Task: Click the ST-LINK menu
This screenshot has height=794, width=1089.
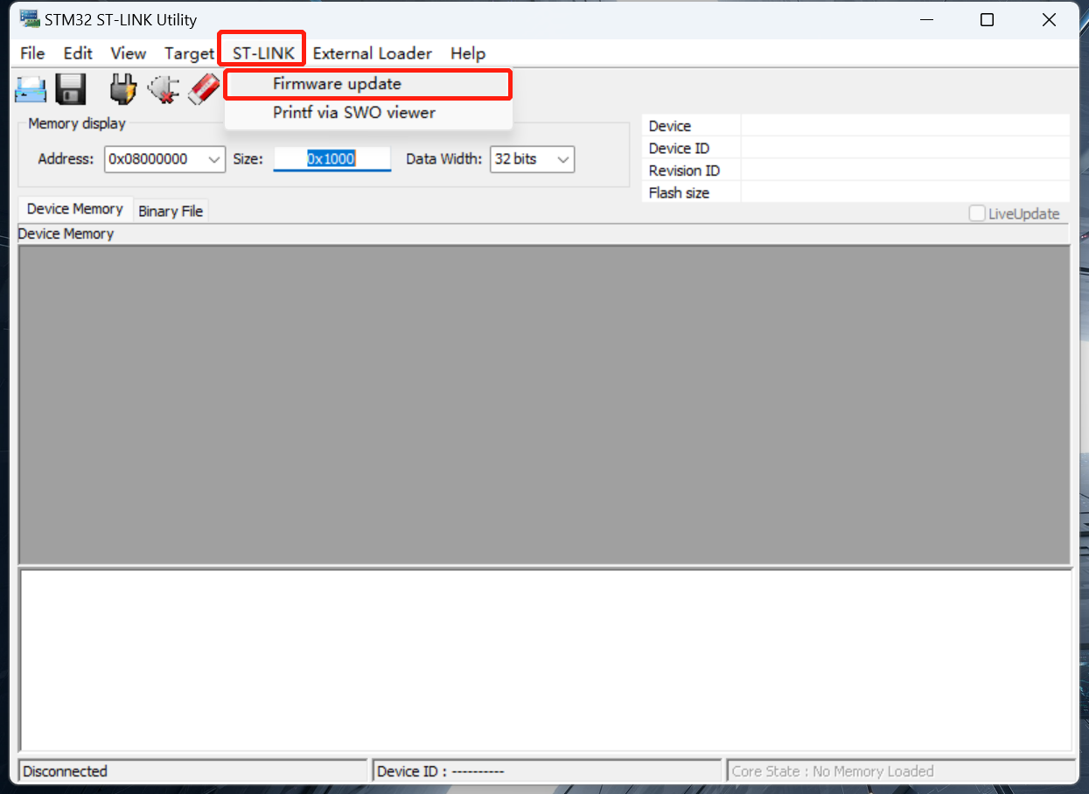Action: (x=263, y=53)
